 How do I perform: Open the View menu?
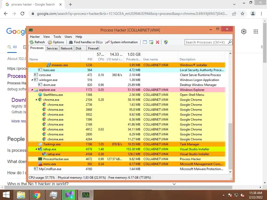(46, 36)
